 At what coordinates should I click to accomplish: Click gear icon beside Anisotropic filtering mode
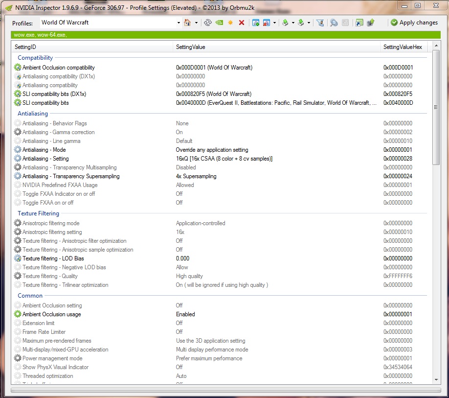(x=18, y=223)
